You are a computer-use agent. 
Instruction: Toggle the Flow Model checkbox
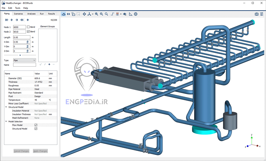click(36, 125)
